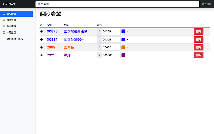Expand the color picker arrow for 00881
Screen dimensions: 214x134
[x=127, y=40]
